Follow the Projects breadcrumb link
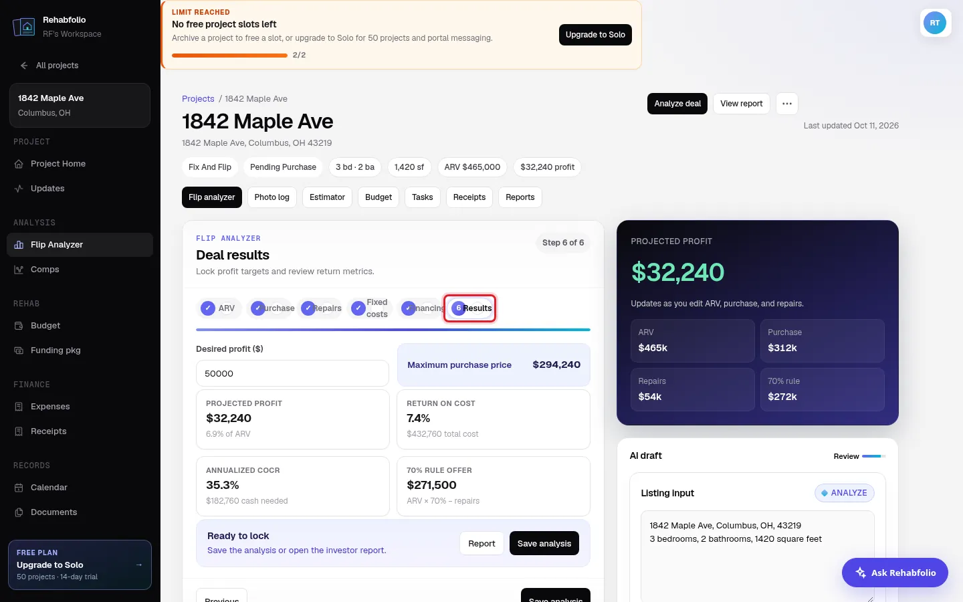The image size is (963, 602). [198, 99]
